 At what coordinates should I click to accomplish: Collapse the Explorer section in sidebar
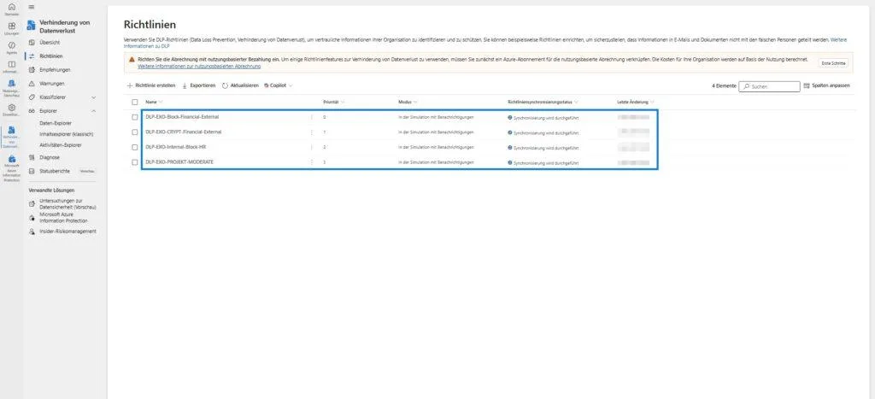point(93,111)
